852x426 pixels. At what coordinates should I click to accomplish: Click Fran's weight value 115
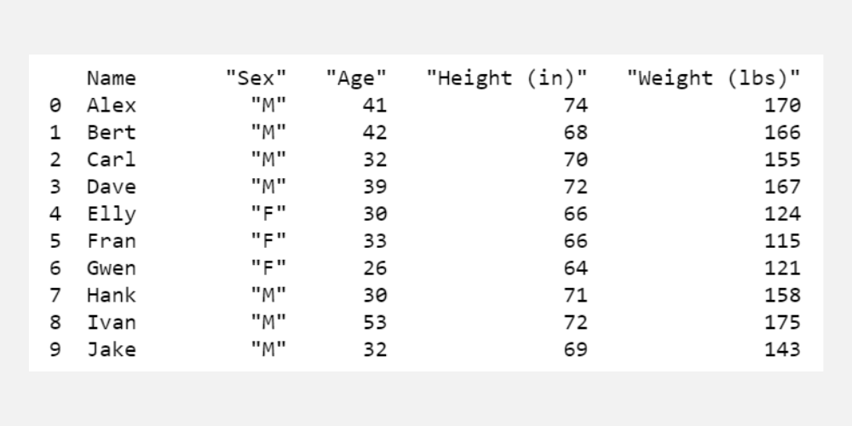[782, 241]
